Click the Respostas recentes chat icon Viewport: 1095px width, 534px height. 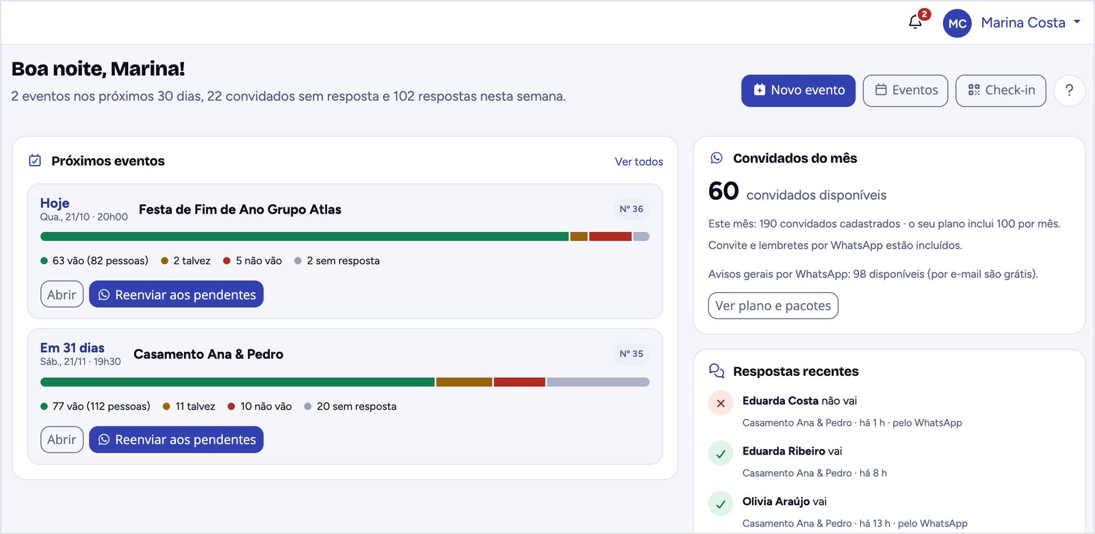(x=717, y=371)
